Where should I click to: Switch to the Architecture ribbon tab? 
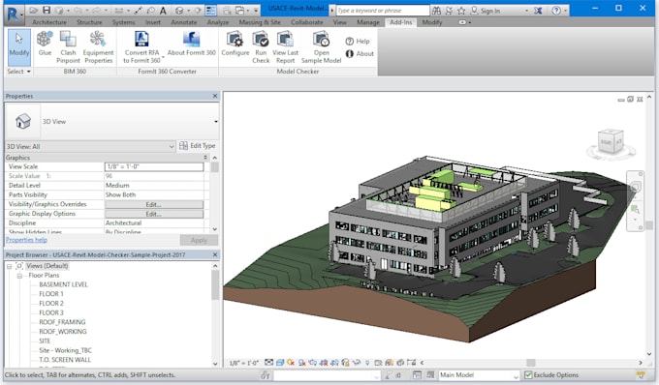click(49, 22)
